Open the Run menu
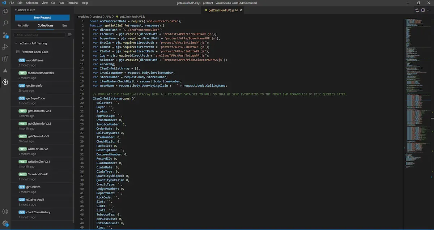This screenshot has width=434, height=230. pyautogui.click(x=61, y=3)
